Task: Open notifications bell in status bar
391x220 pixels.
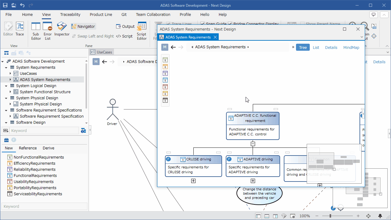Action: coord(380,216)
